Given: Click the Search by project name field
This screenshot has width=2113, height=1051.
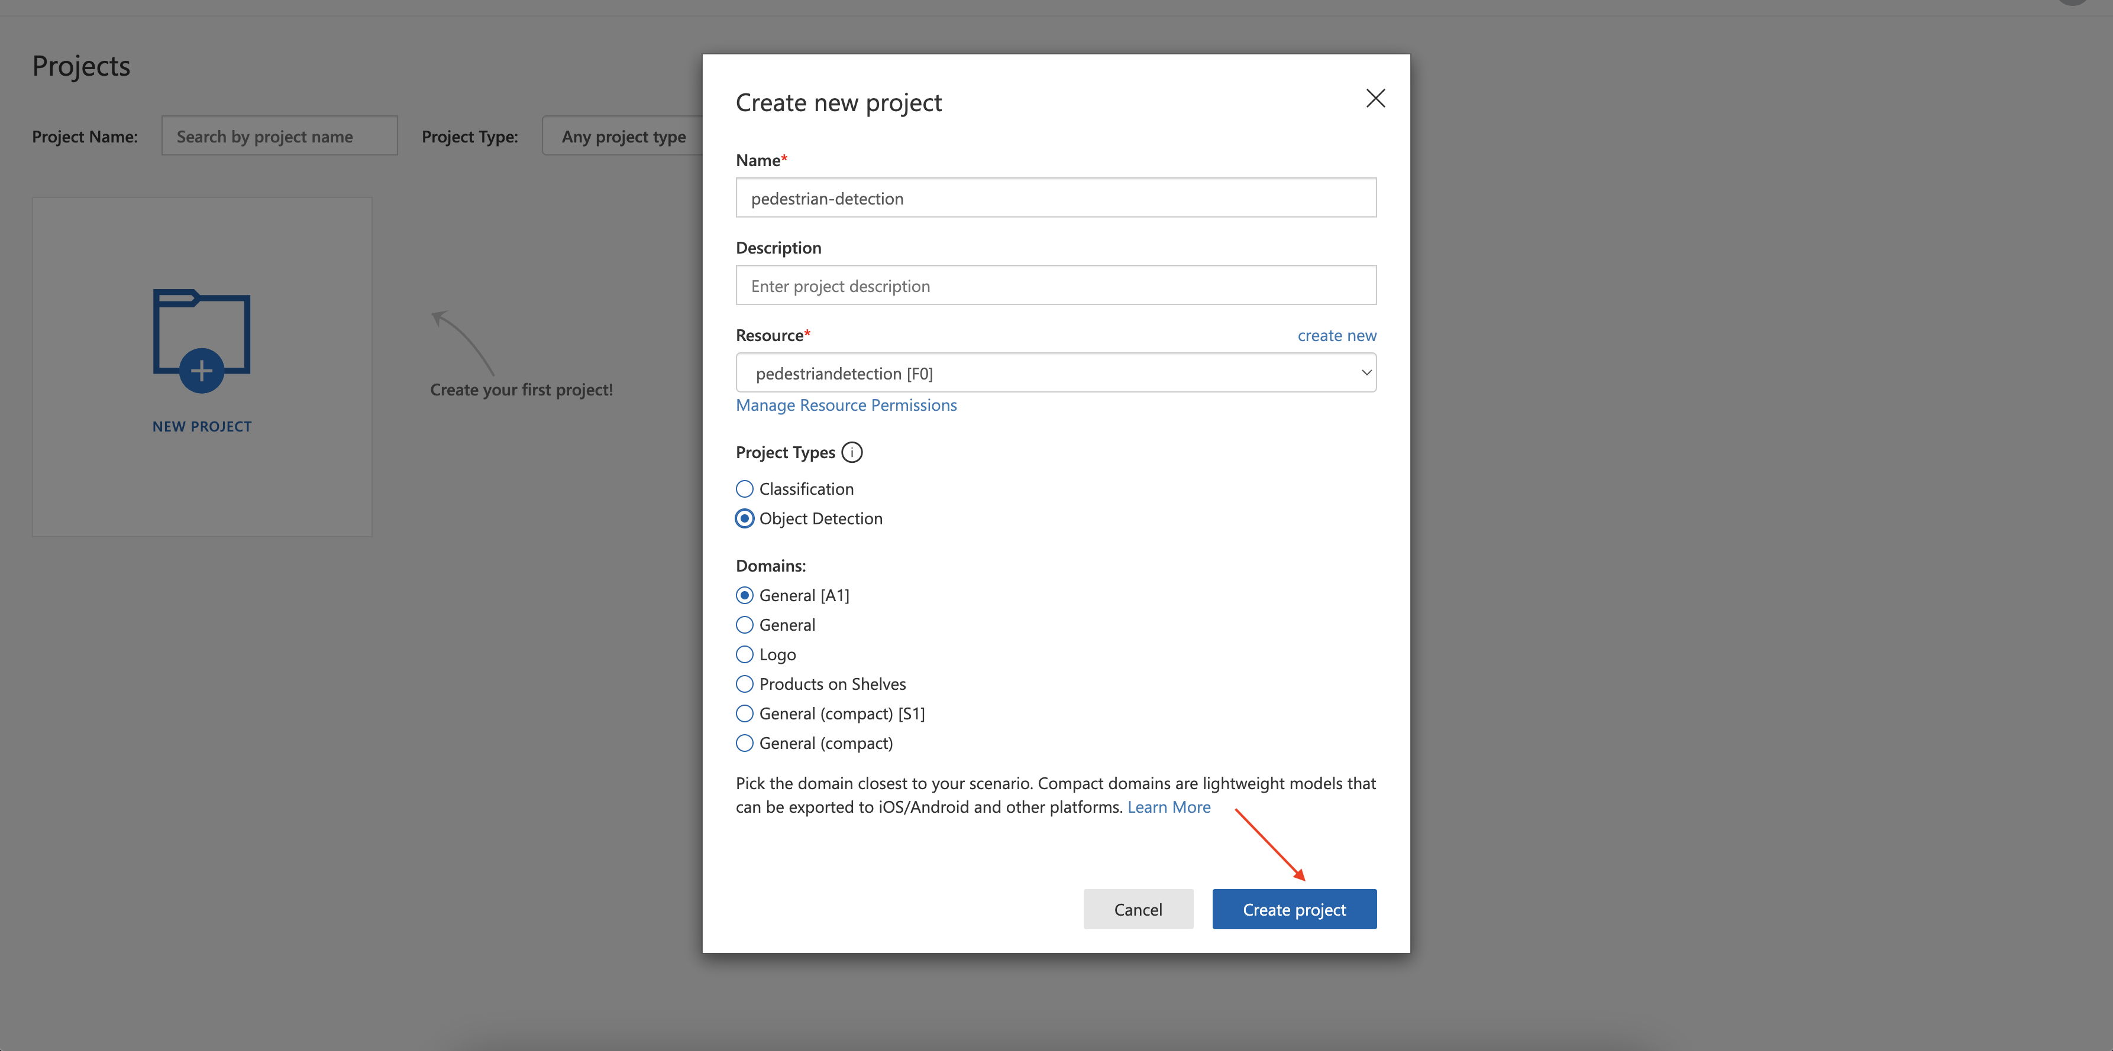Looking at the screenshot, I should 280,136.
